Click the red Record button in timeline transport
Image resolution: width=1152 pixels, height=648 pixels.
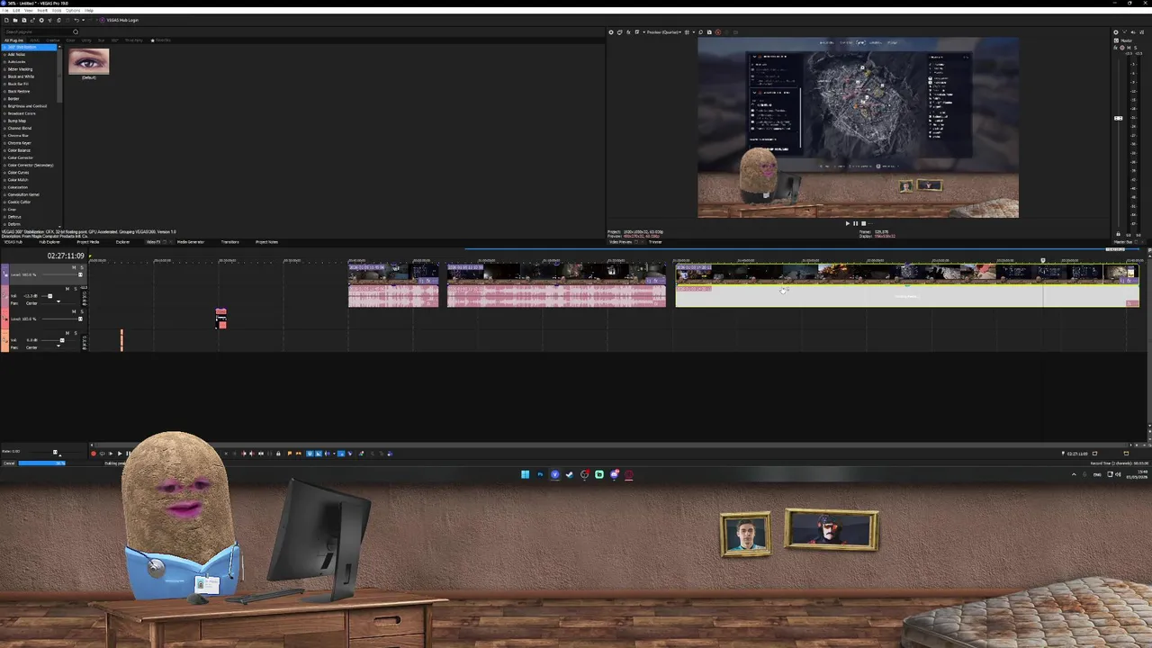coord(94,454)
